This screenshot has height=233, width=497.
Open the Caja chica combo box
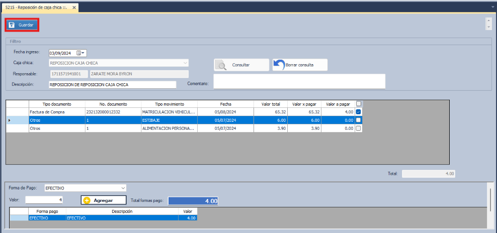186,63
